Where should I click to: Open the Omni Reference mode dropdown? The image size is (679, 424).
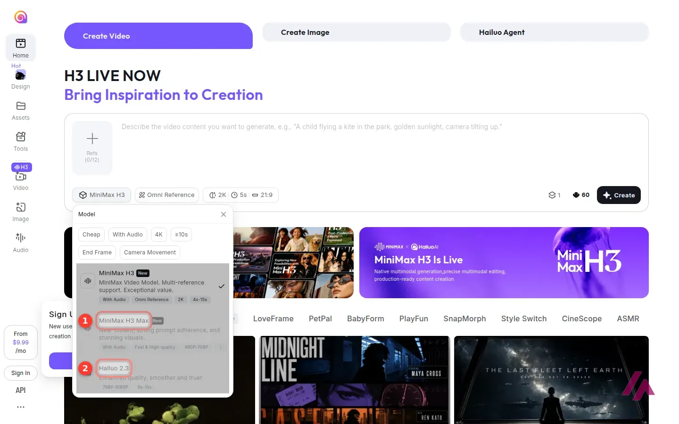pyautogui.click(x=166, y=195)
